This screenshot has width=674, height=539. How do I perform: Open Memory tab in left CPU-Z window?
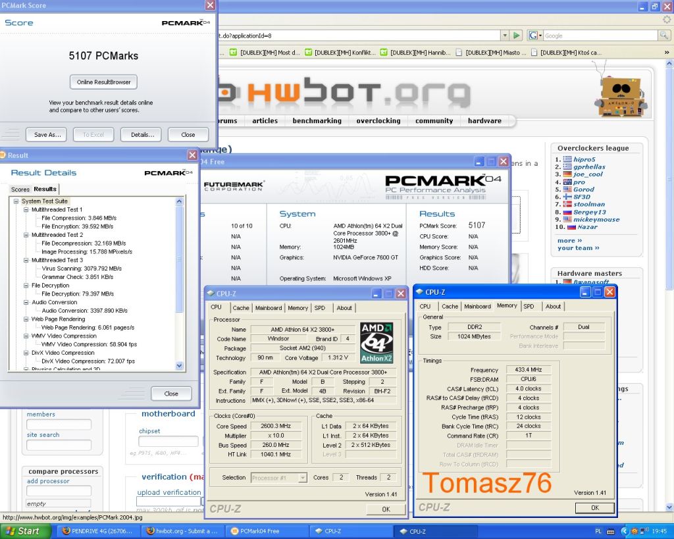[x=298, y=308]
